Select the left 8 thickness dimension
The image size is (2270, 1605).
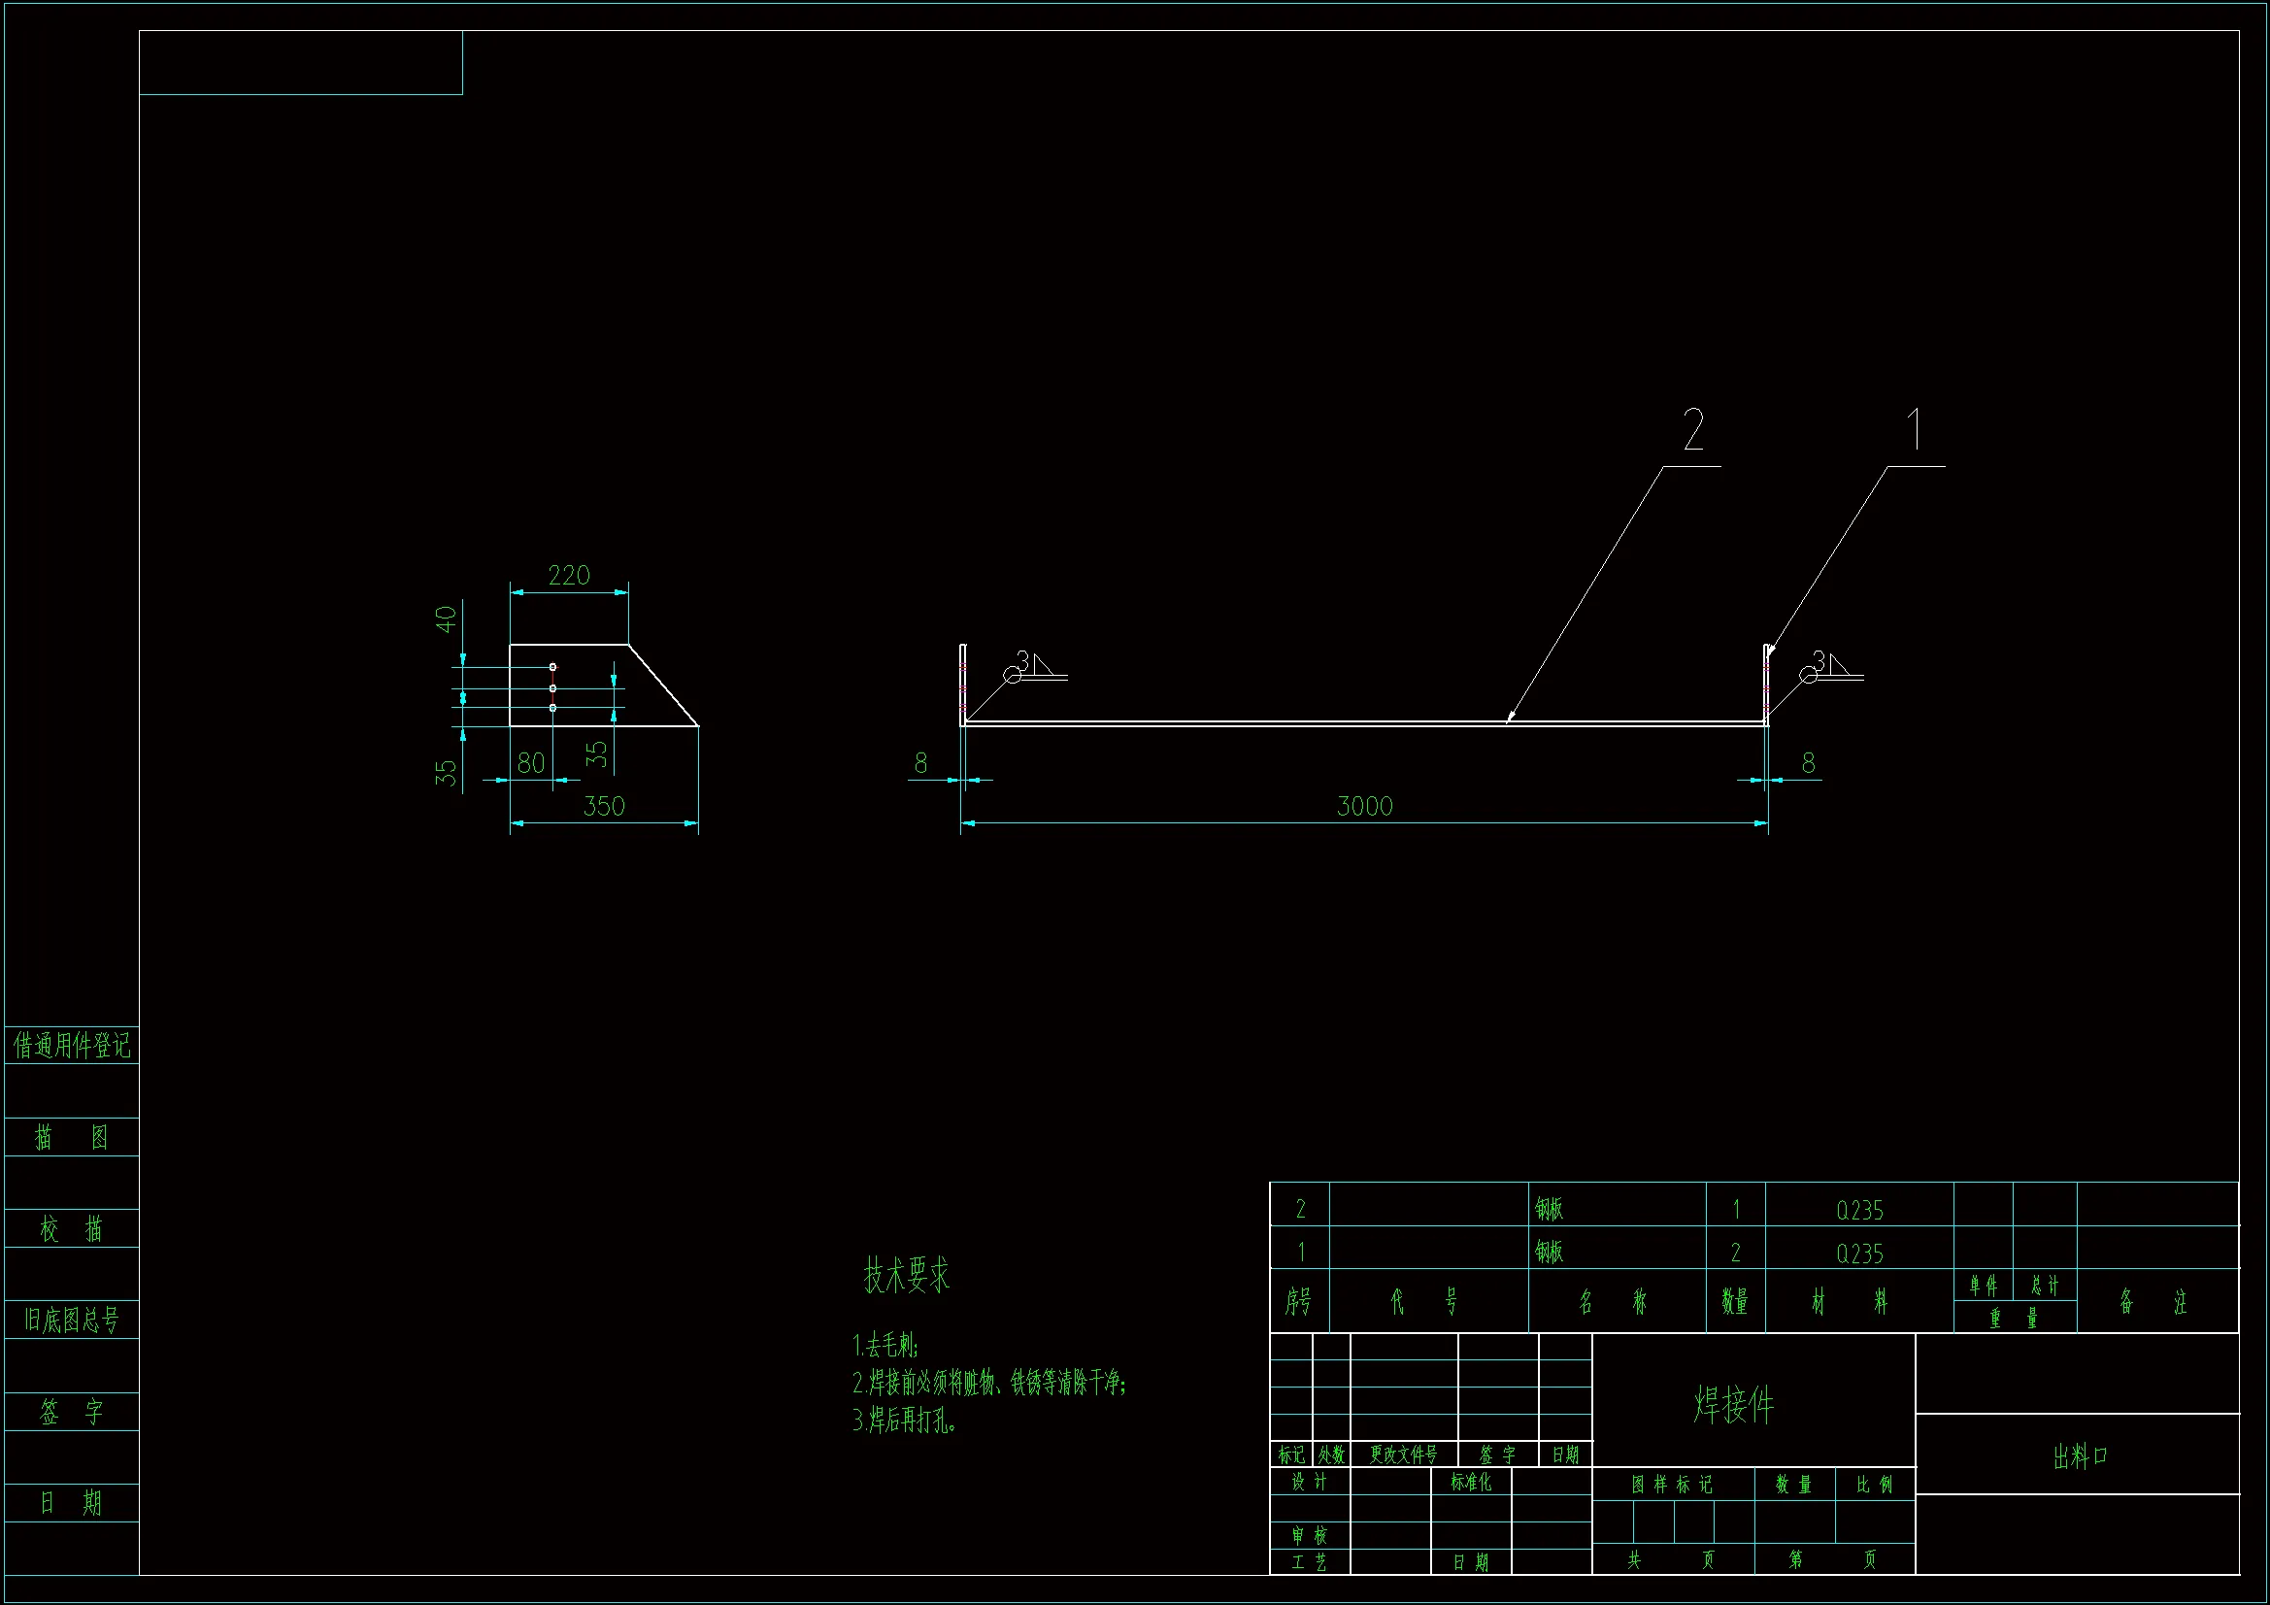coord(920,762)
